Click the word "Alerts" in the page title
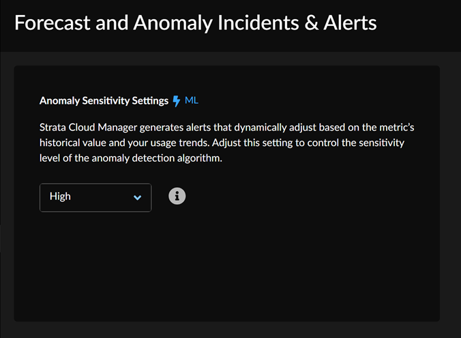 [347, 23]
